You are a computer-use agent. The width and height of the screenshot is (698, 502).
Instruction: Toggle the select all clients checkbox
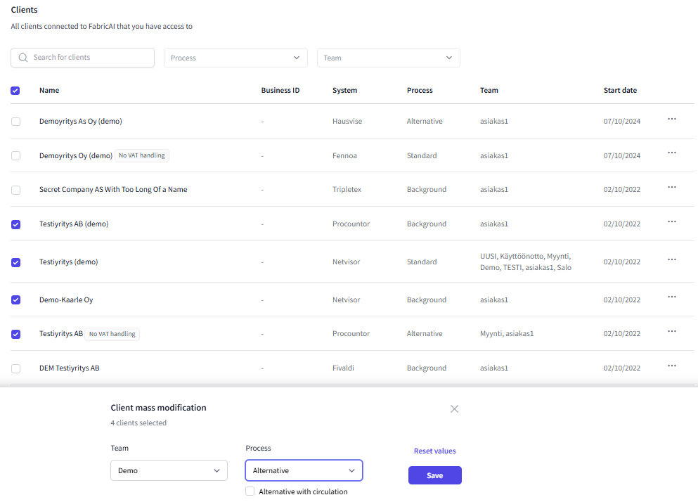click(15, 91)
